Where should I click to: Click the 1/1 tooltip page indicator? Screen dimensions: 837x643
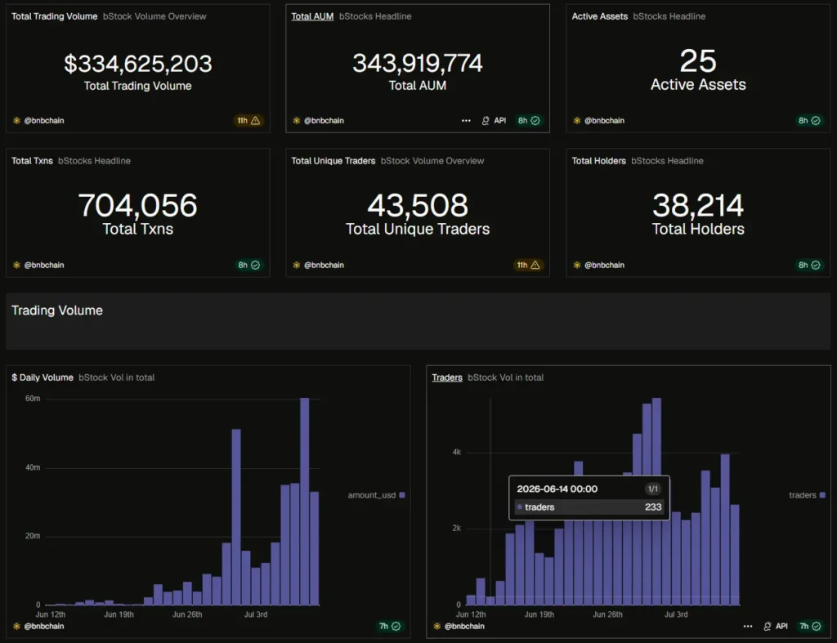click(653, 489)
